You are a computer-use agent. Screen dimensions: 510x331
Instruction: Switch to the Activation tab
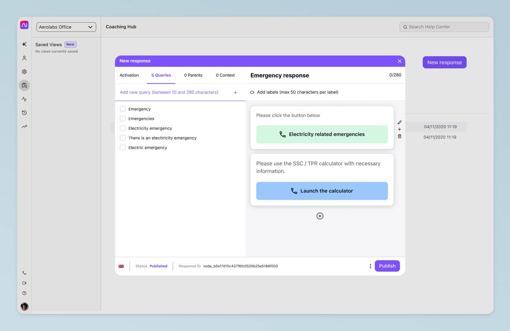tap(129, 75)
